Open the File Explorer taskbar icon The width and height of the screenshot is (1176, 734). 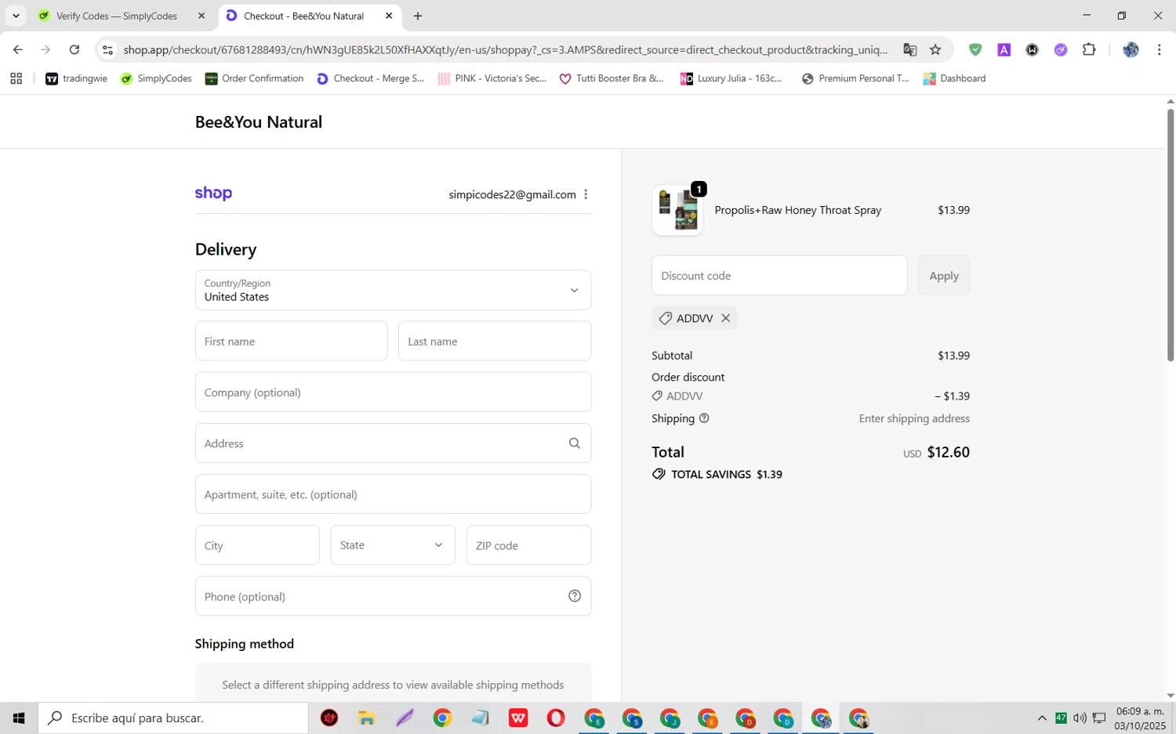pyautogui.click(x=367, y=718)
